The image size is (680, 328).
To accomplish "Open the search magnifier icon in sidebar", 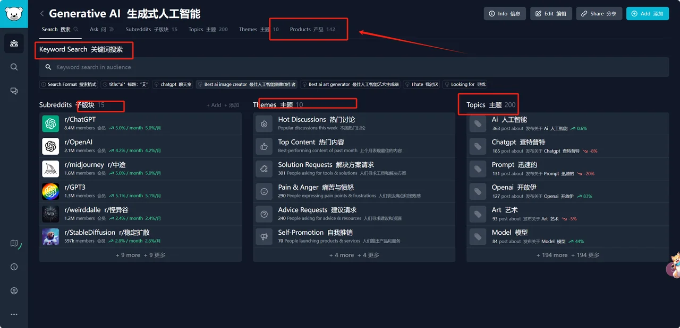I will (14, 67).
